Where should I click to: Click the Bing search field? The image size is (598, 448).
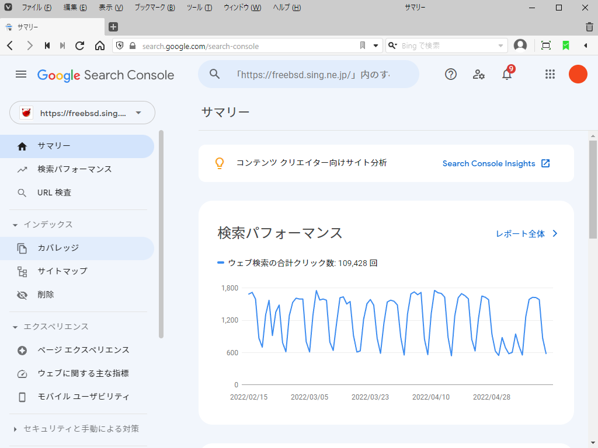click(x=448, y=45)
